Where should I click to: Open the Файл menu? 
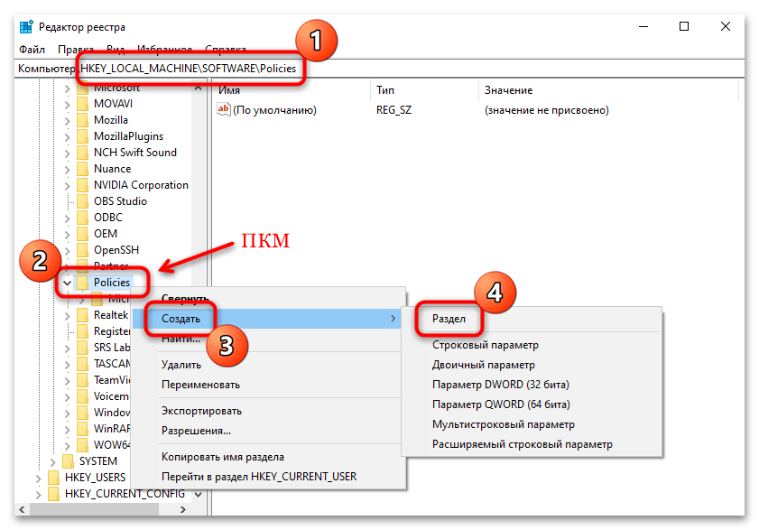coord(32,49)
